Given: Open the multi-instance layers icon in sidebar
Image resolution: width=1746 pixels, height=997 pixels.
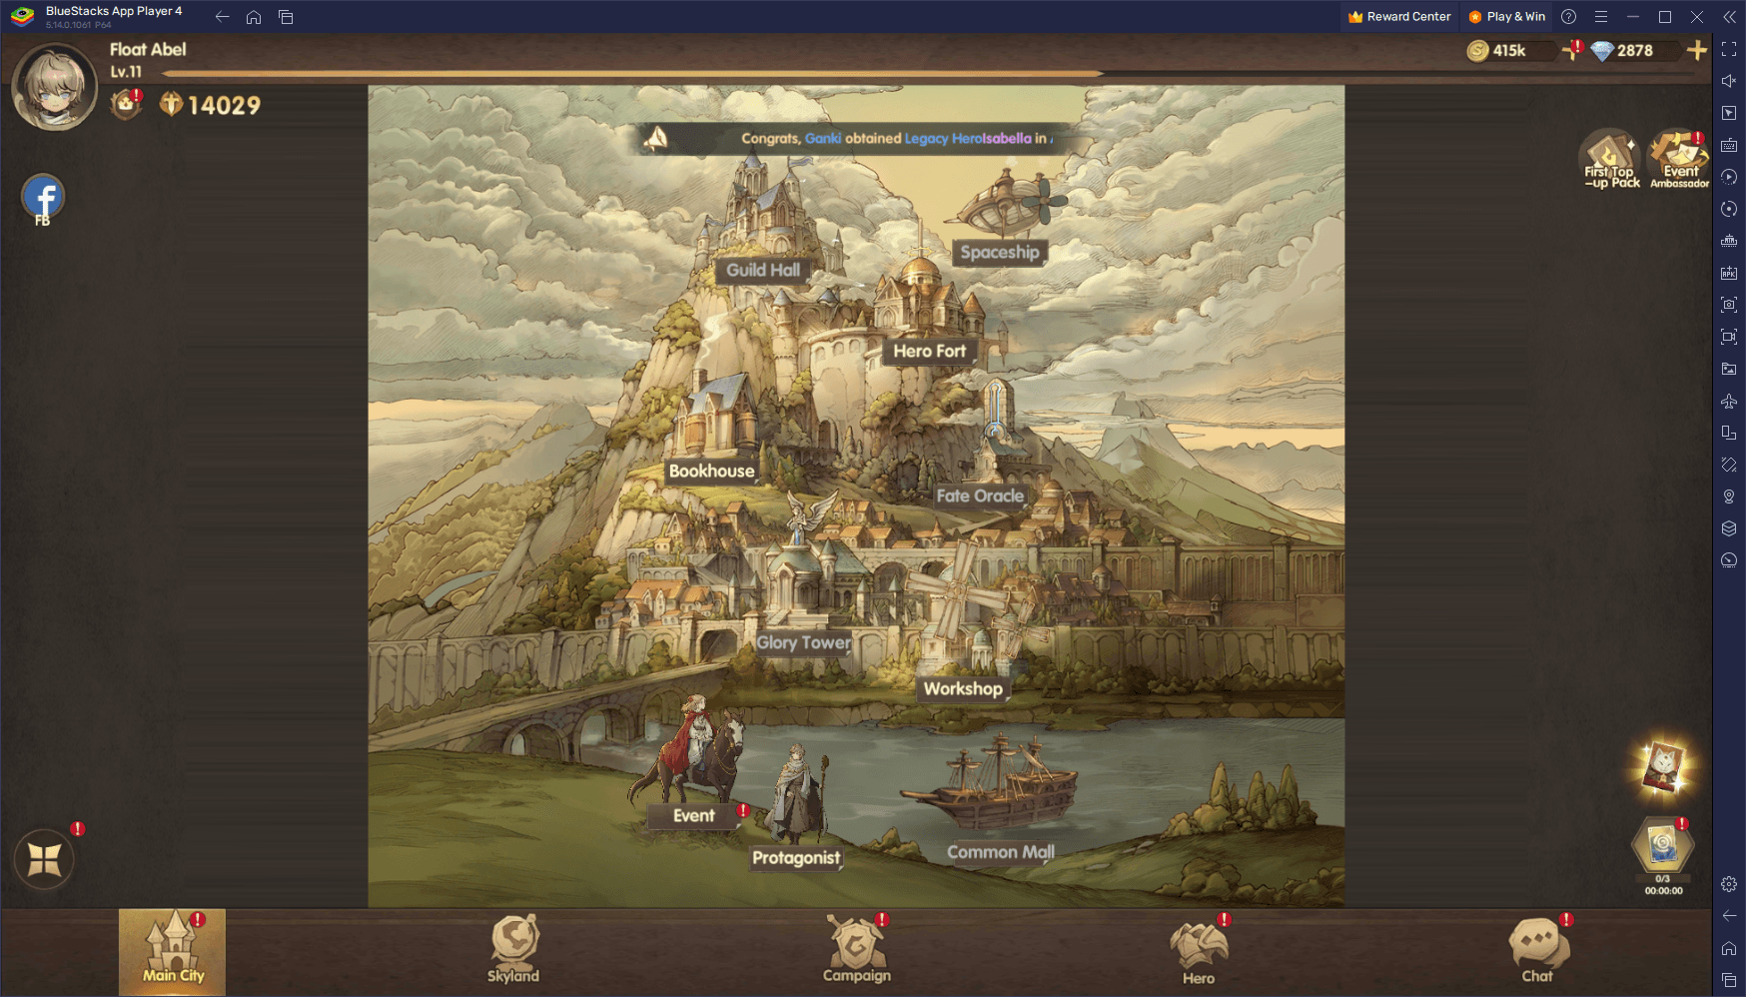Looking at the screenshot, I should (x=1729, y=528).
